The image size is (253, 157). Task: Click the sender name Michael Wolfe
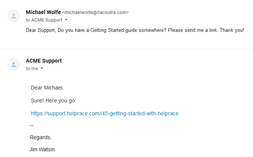coord(43,12)
